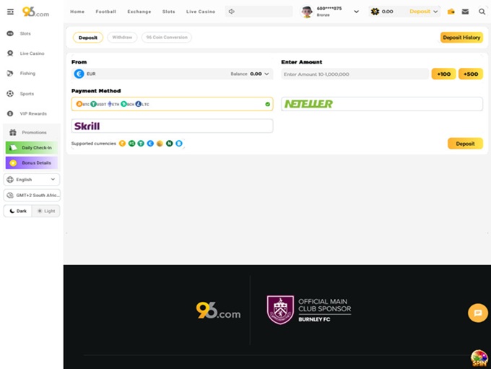Open the live chat bubble
Screen dimensions: 491x369
(x=478, y=313)
